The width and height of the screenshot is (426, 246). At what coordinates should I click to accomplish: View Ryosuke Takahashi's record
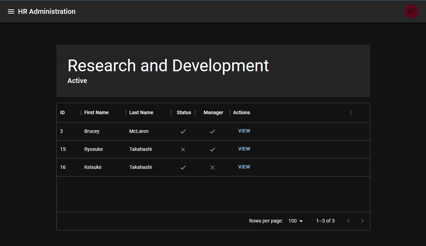pyautogui.click(x=244, y=149)
